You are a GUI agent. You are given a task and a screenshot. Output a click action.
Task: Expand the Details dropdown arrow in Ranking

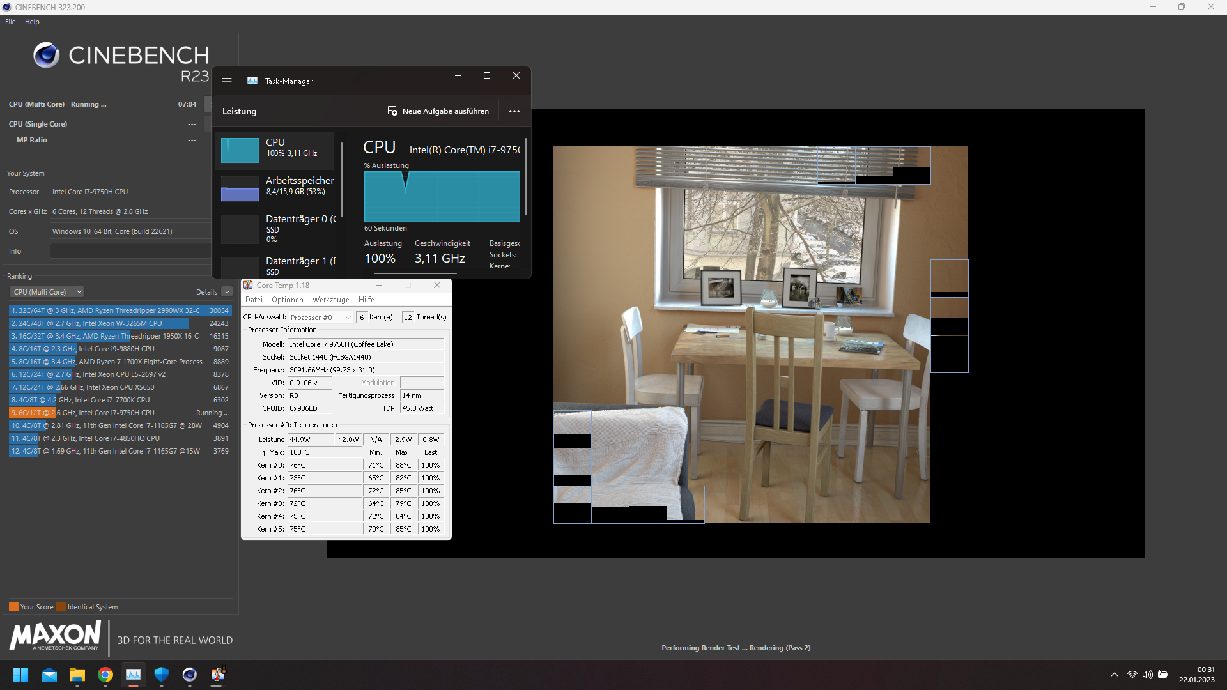click(x=227, y=292)
